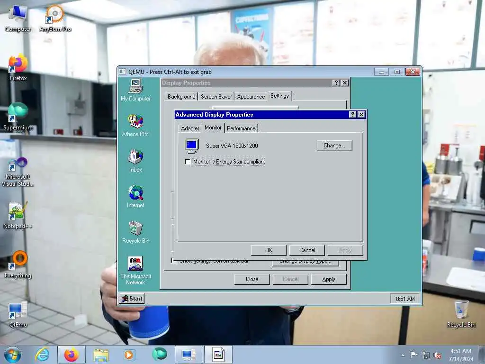Image resolution: width=485 pixels, height=364 pixels.
Task: Maximize the QEMU window
Action: coord(397,72)
